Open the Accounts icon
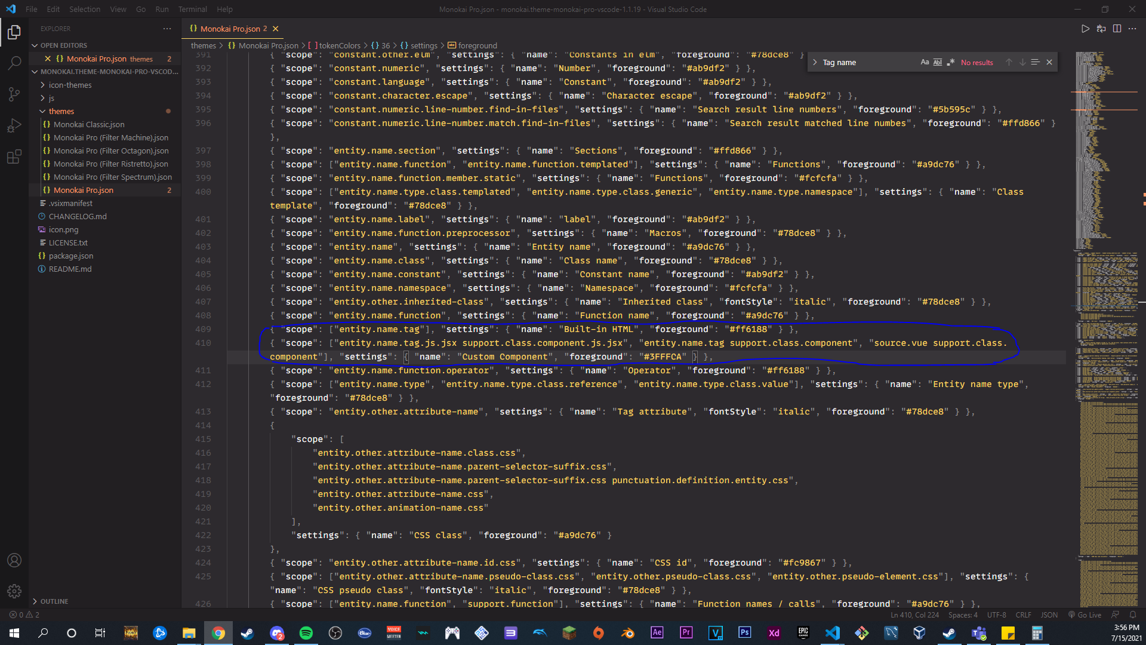Viewport: 1146px width, 645px height. pyautogui.click(x=14, y=560)
